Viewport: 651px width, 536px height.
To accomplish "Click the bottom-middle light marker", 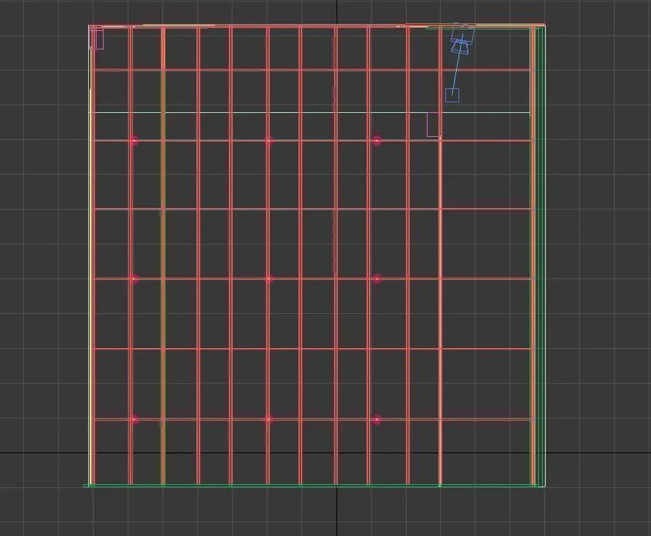I will [268, 419].
